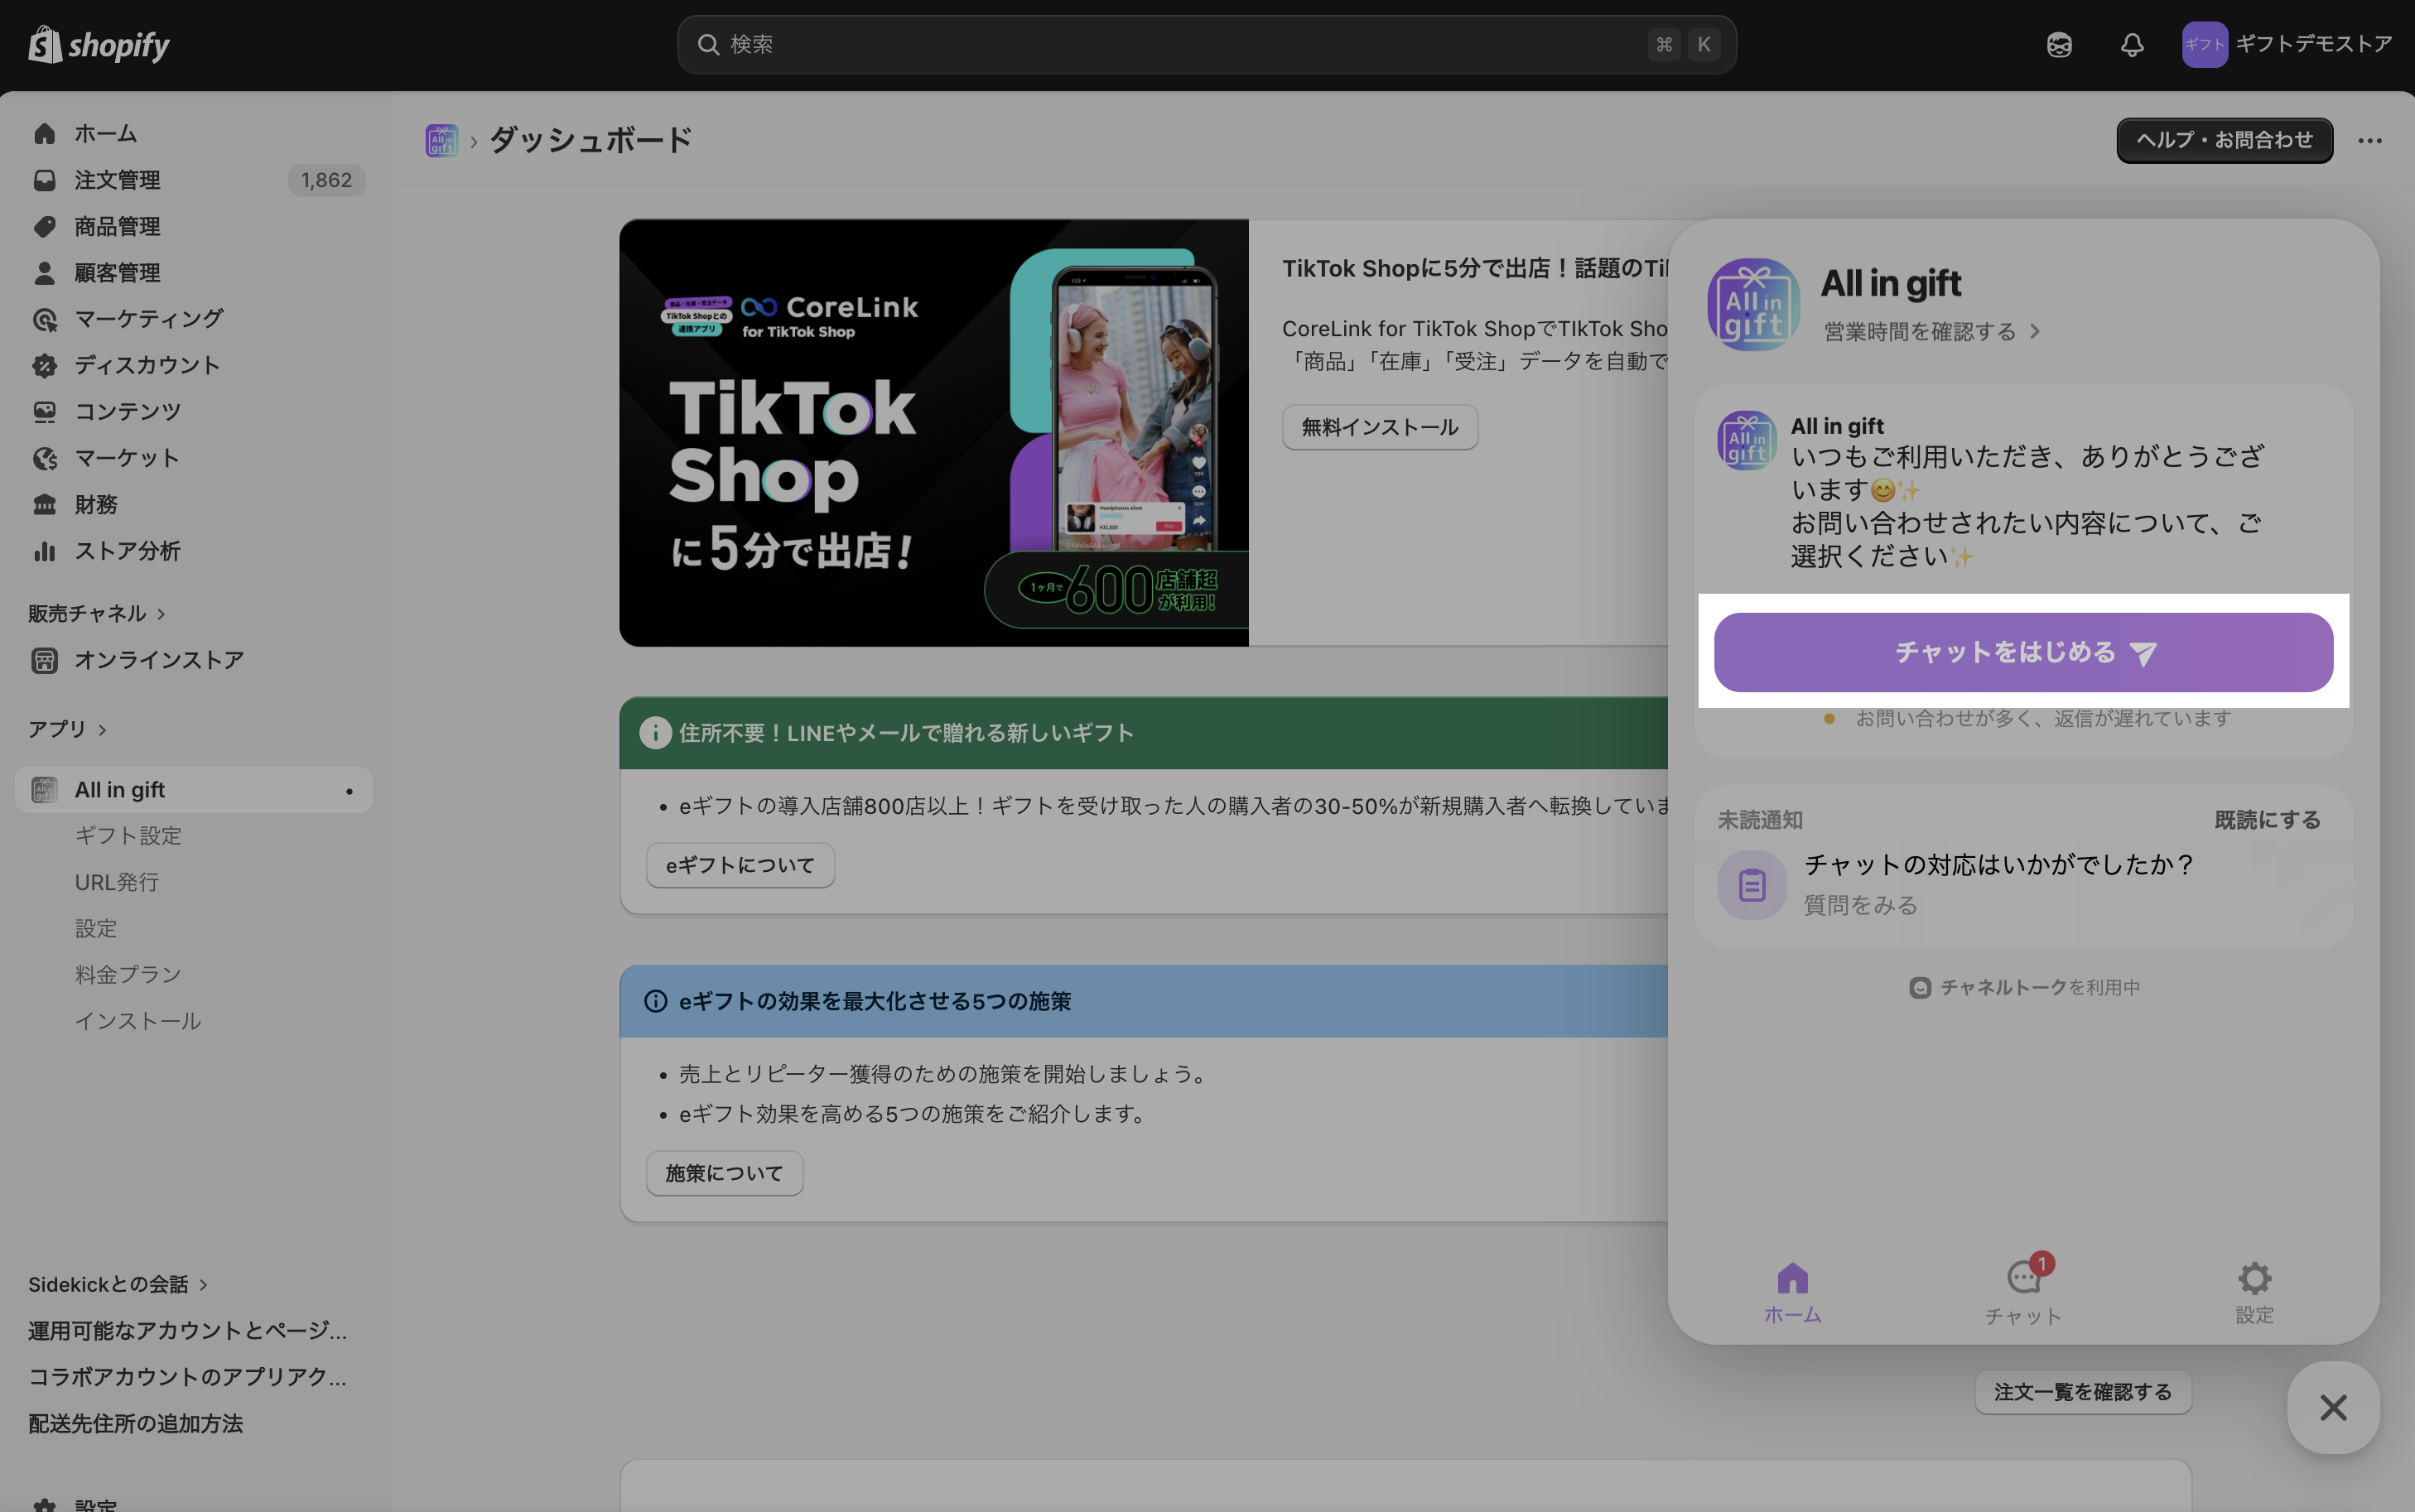Open the notifications bell
This screenshot has width=2415, height=1512.
click(x=2131, y=45)
